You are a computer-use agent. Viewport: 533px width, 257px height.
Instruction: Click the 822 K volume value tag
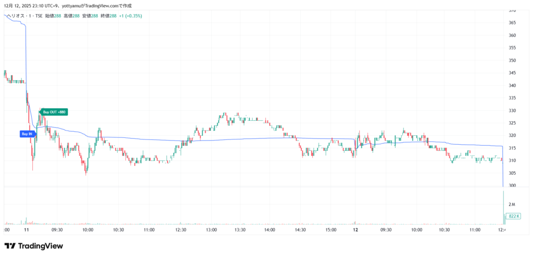[515, 215]
